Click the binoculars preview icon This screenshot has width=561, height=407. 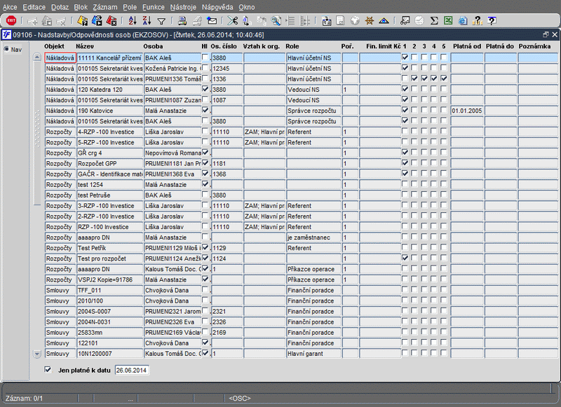tap(405, 21)
